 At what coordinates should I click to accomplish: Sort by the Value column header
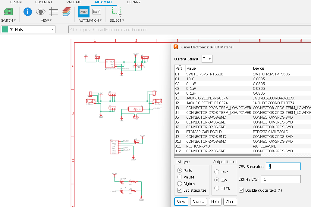(218, 68)
